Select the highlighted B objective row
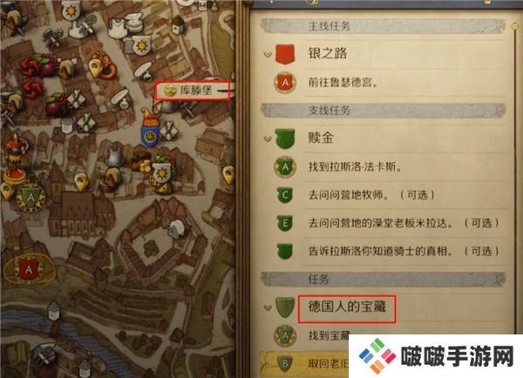 coord(304,363)
